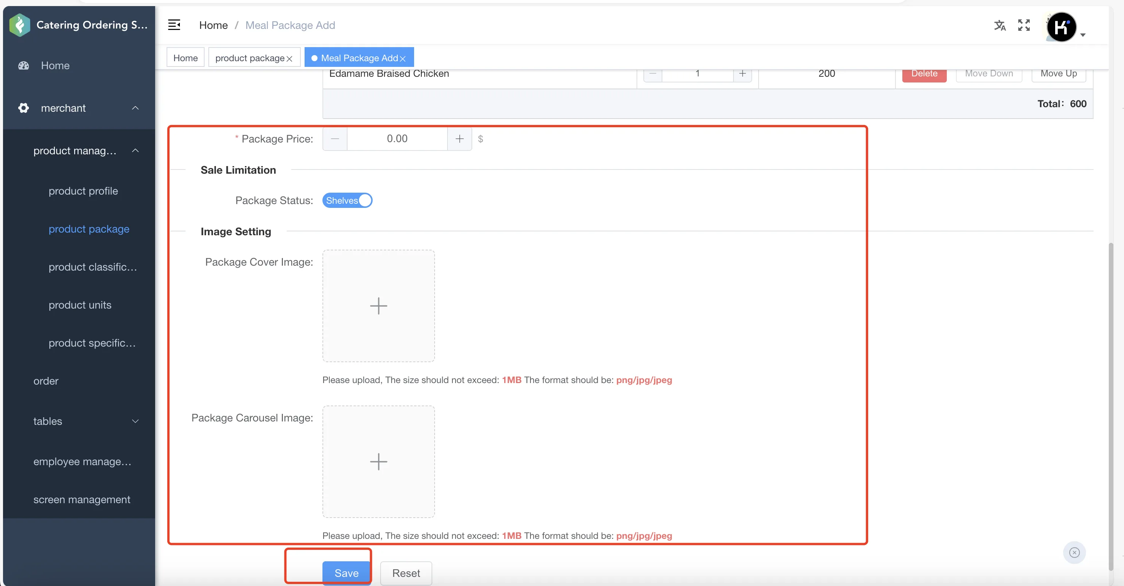Close the Meal Package Add tab
1124x586 pixels.
pos(403,59)
